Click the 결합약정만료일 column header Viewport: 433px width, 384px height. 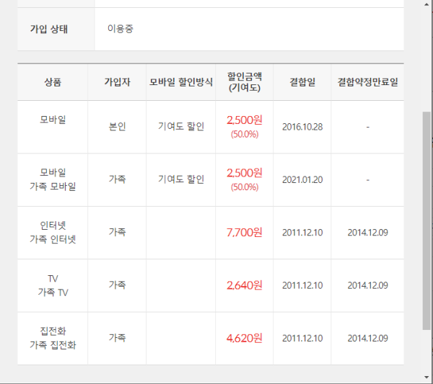pyautogui.click(x=367, y=82)
